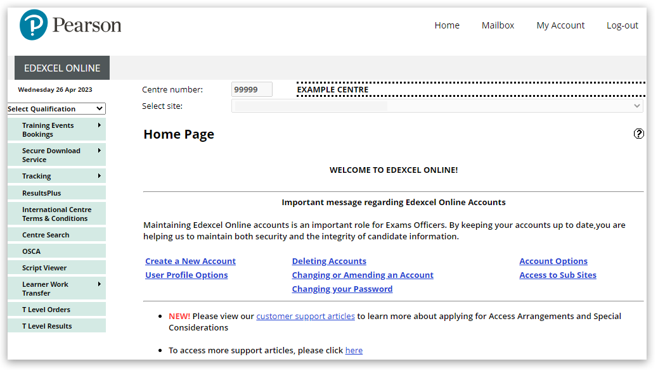
Task: Open the help question mark icon
Action: (638, 134)
